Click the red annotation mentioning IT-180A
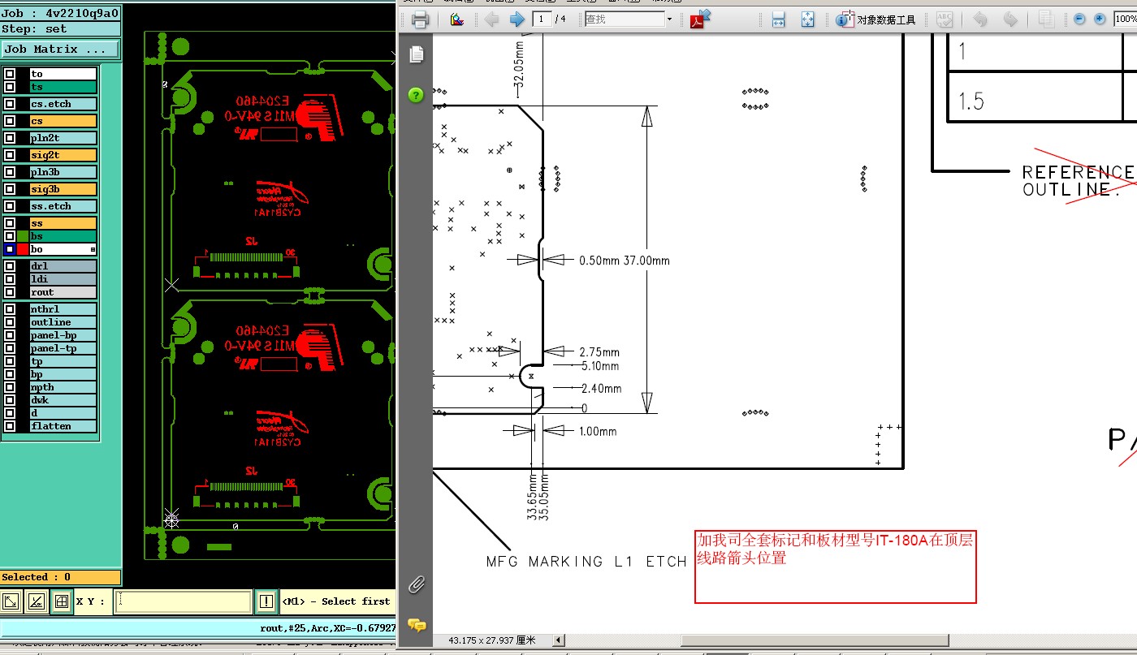Viewport: 1137px width, 655px height. pos(835,567)
